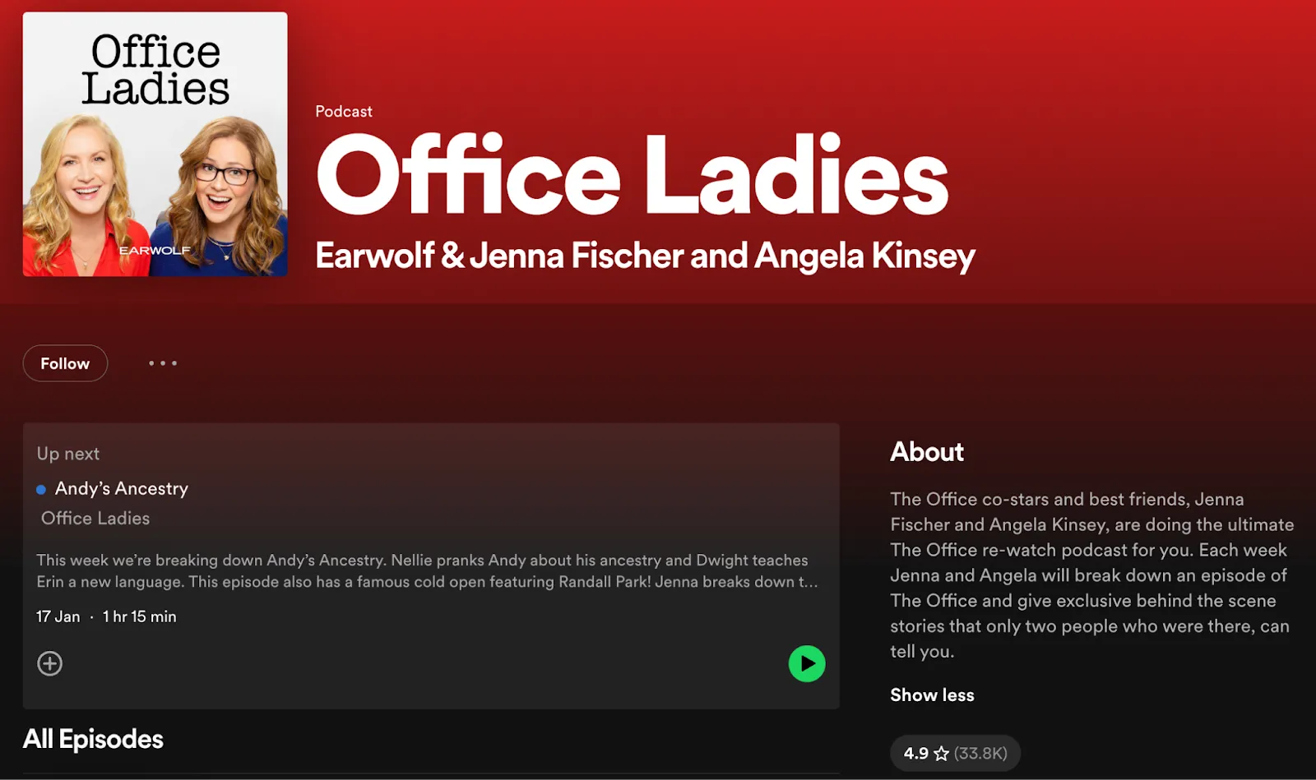Screen dimensions: 1316x780
Task: Open the Andy's Ancestry episode title
Action: pyautogui.click(x=122, y=488)
